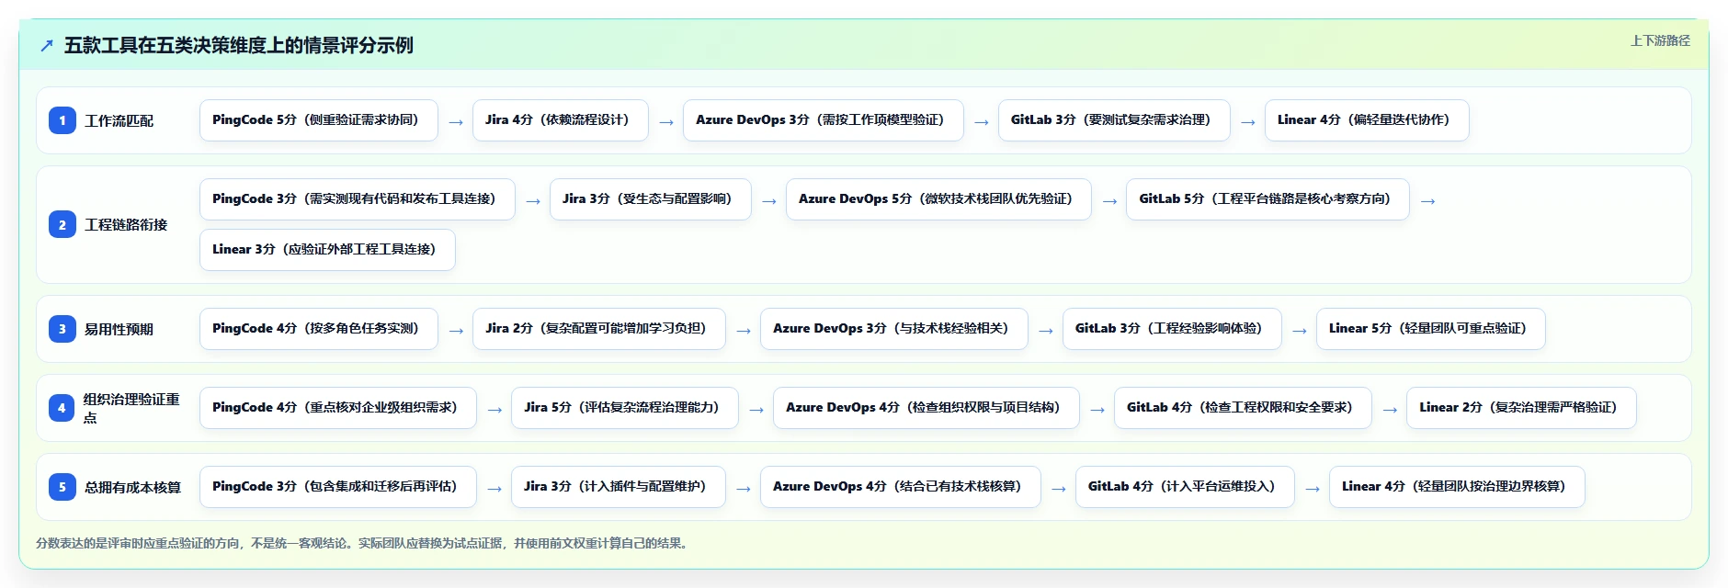The height and width of the screenshot is (588, 1728).
Task: Click the number 1 badge for 工作流匹配
Action: pos(63,120)
